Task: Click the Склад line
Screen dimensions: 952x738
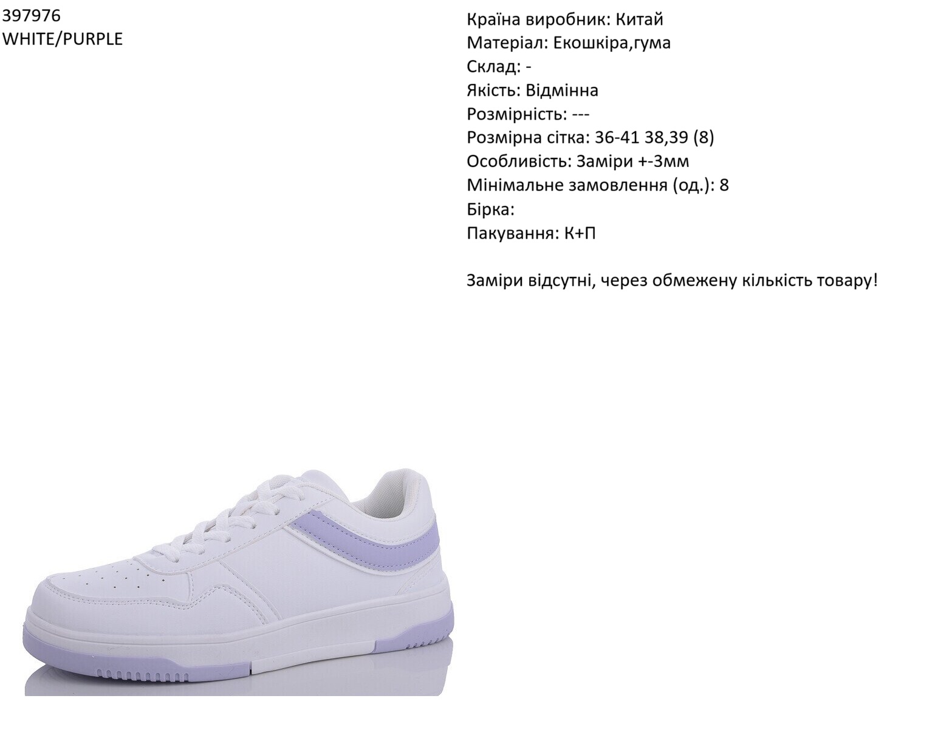Action: (499, 67)
